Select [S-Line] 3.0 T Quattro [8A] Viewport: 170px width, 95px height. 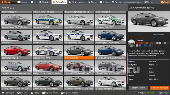(79, 83)
